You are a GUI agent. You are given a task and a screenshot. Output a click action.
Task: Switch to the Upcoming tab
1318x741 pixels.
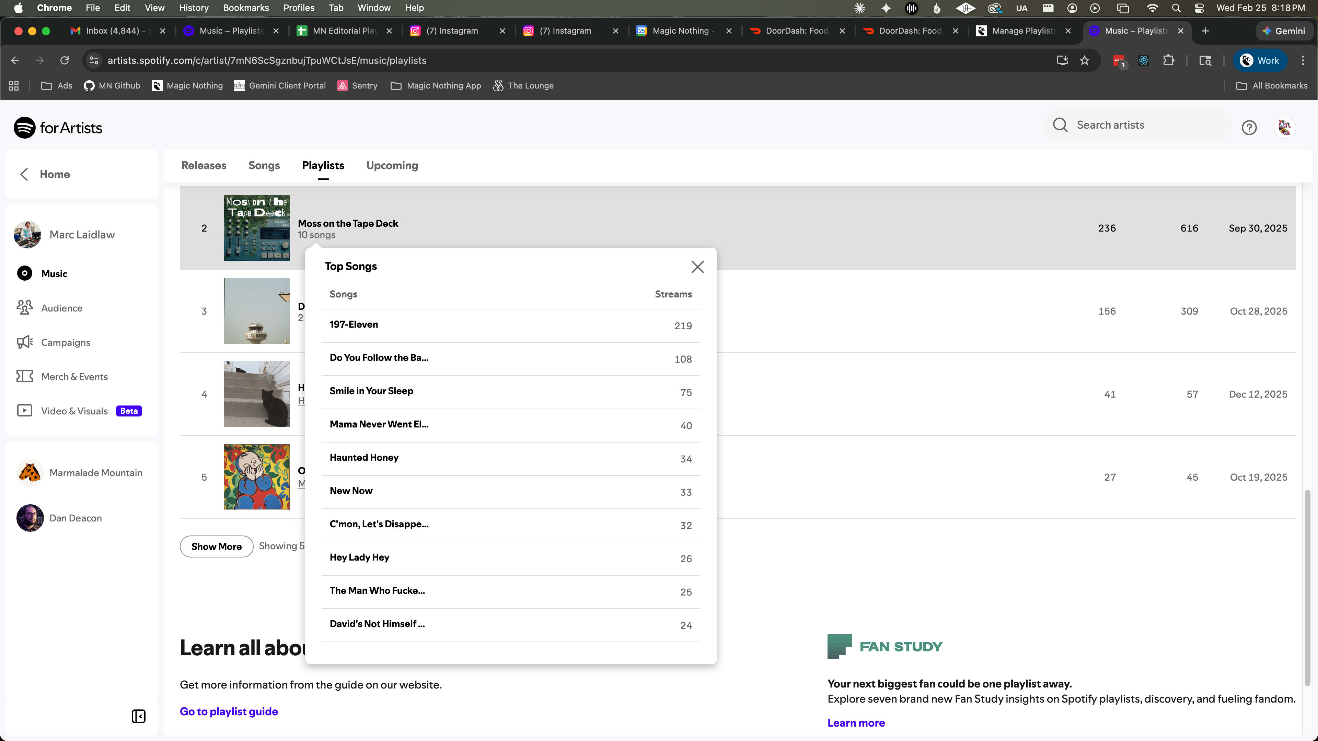pos(392,165)
